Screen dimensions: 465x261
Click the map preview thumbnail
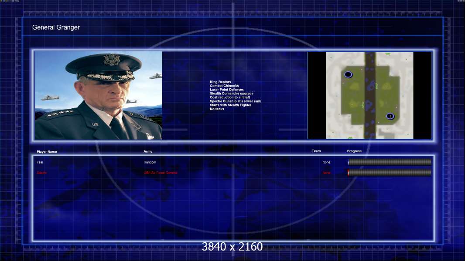point(369,95)
